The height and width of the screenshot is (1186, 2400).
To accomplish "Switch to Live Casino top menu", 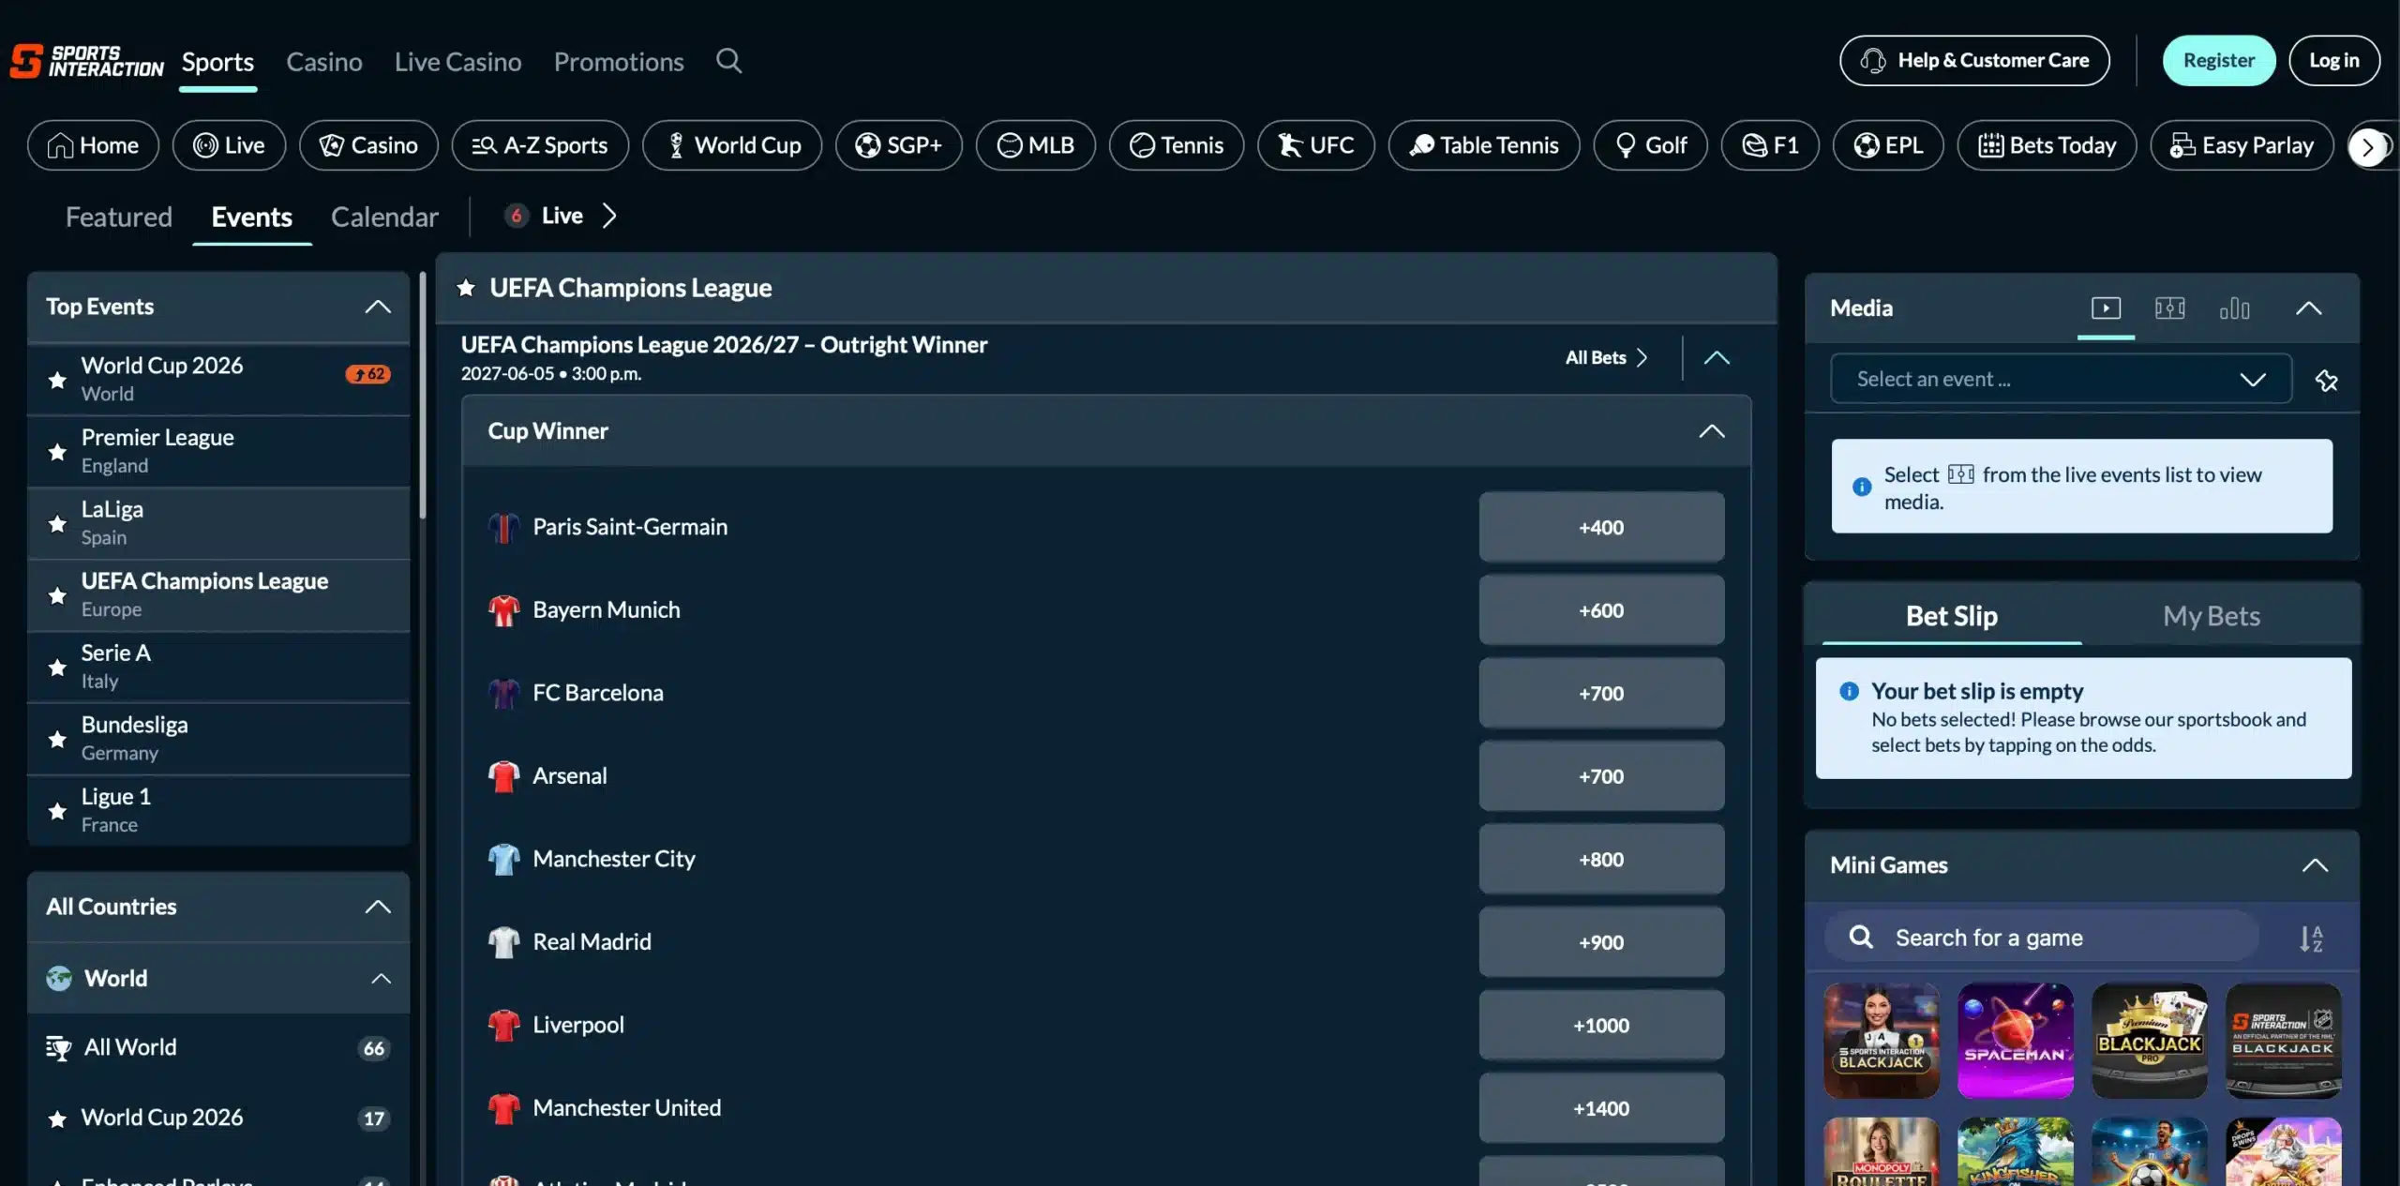I will [x=457, y=62].
